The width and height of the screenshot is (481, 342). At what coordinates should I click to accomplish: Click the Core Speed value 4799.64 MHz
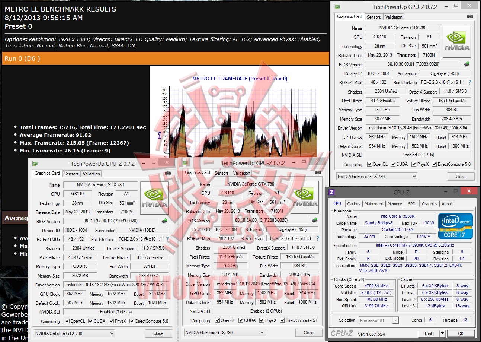[x=376, y=286]
